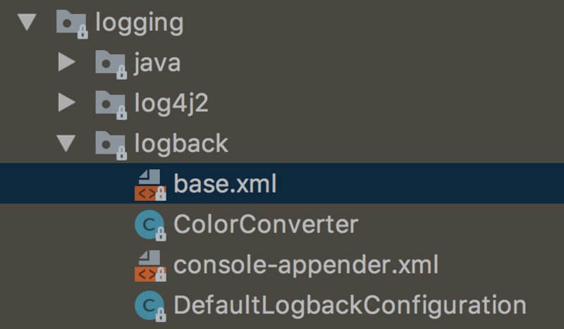Click the java package folder icon
Screen dimensions: 564x329
pyautogui.click(x=110, y=63)
